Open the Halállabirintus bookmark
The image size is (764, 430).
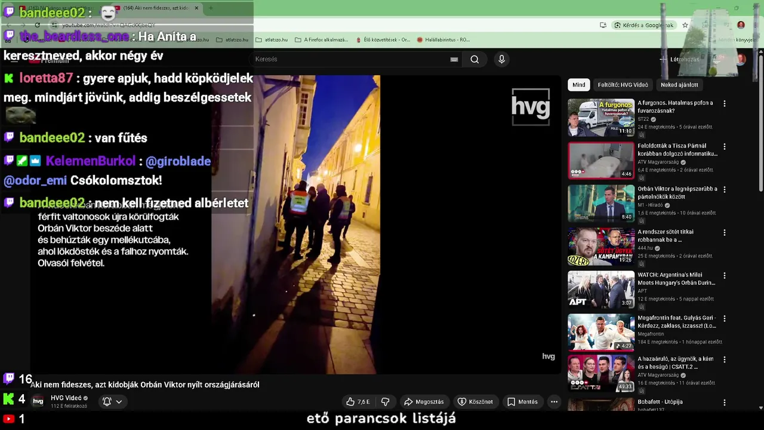[443, 40]
